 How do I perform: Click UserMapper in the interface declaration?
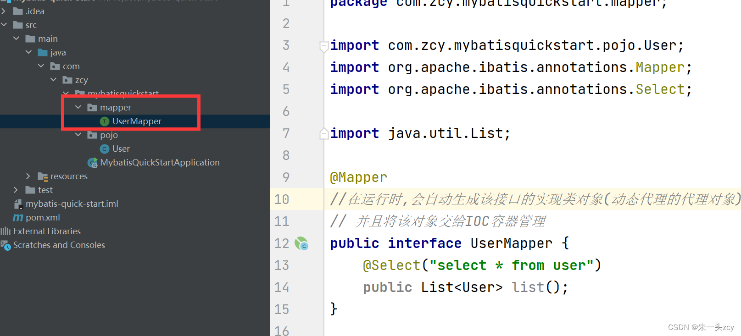[x=512, y=243]
